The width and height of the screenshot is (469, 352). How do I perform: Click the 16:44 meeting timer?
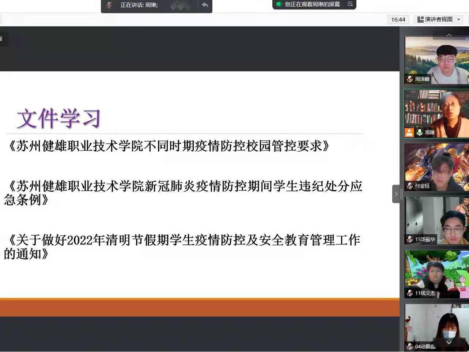point(398,19)
